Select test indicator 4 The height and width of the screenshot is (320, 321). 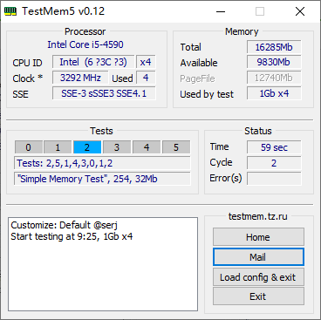(147, 147)
